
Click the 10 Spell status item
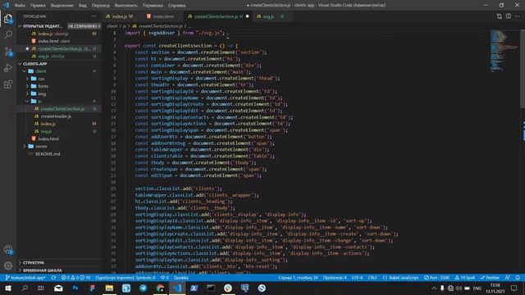pos(465,278)
